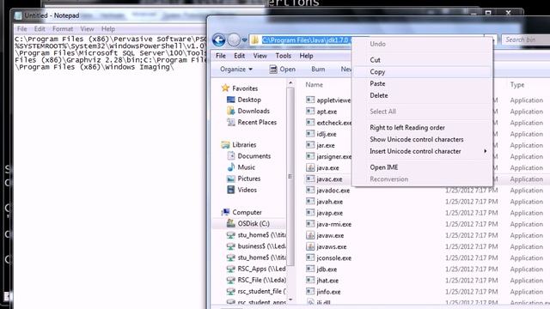
Task: Select jhat.exe file name
Action: point(327,281)
